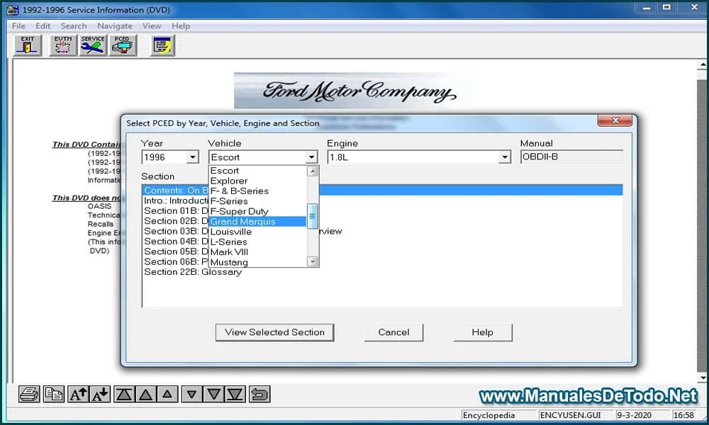Close the Select PCED dialog
This screenshot has width=709, height=425.
coord(615,120)
